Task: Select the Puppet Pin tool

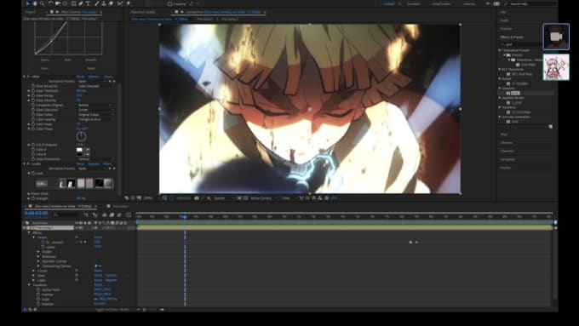Action: (129, 3)
